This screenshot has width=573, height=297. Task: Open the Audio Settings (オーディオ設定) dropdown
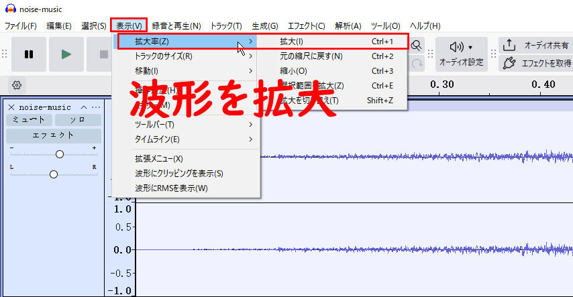461,54
